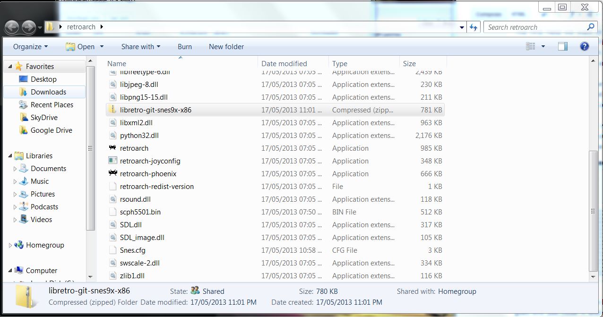Click the libxml2.dll file icon

pyautogui.click(x=112, y=122)
